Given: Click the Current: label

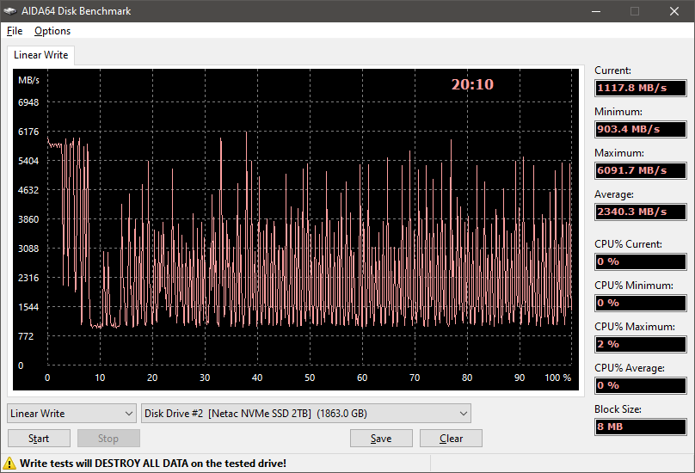Looking at the screenshot, I should (612, 71).
